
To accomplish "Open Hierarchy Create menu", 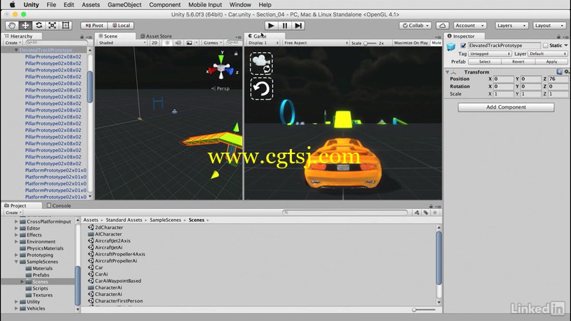I will point(13,43).
